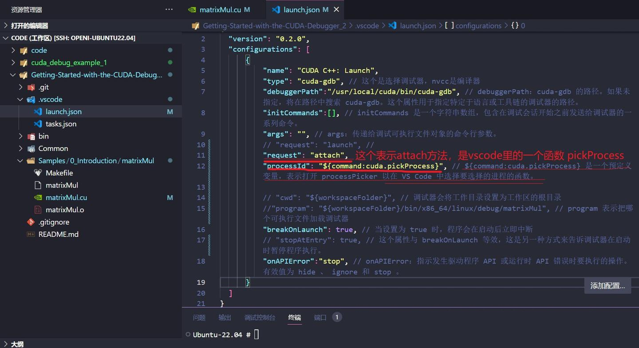
Task: Click the README.md markdown icon
Action: 31,234
